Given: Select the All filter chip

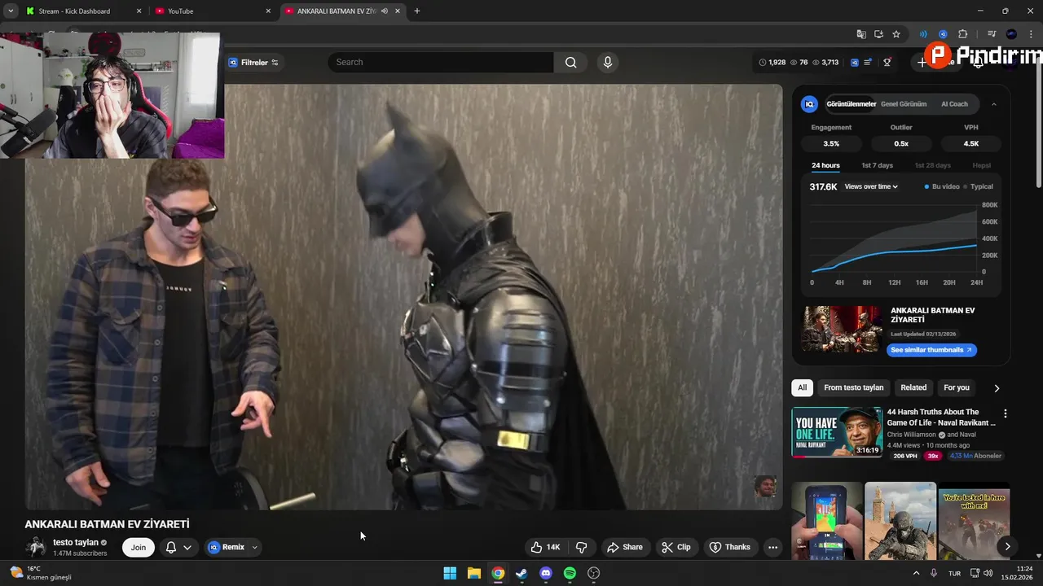Looking at the screenshot, I should point(803,387).
